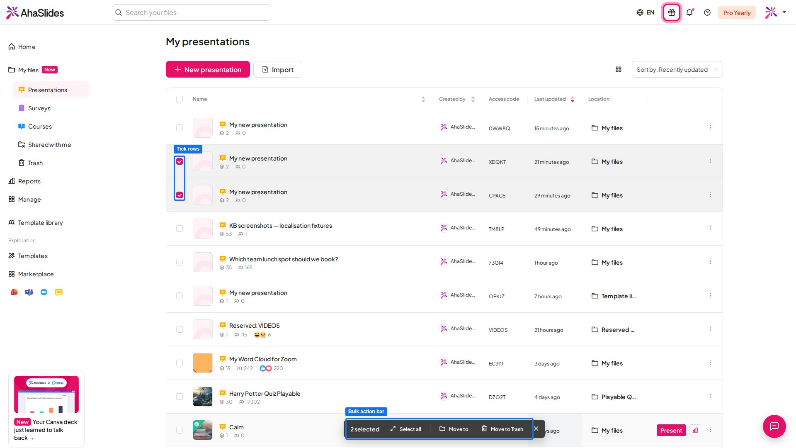Tick checkbox for KB screenshots presentation
796x448 pixels.
tap(180, 229)
